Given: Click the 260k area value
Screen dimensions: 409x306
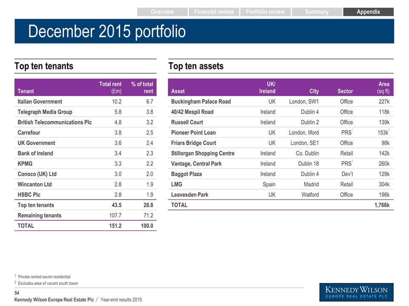Looking at the screenshot, I should 384,164.
